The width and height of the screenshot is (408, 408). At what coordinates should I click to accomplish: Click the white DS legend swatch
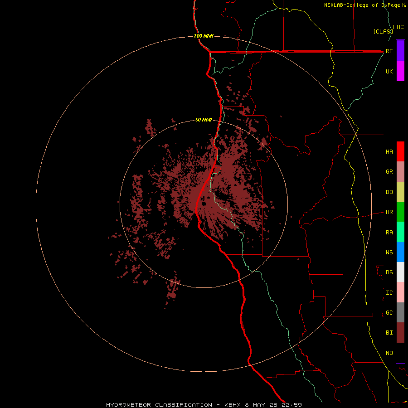[x=400, y=272]
